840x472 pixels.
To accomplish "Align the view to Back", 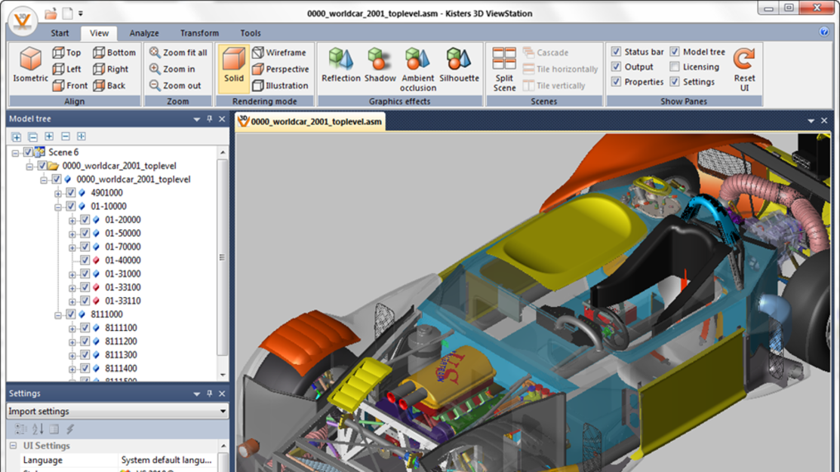I will coord(109,86).
